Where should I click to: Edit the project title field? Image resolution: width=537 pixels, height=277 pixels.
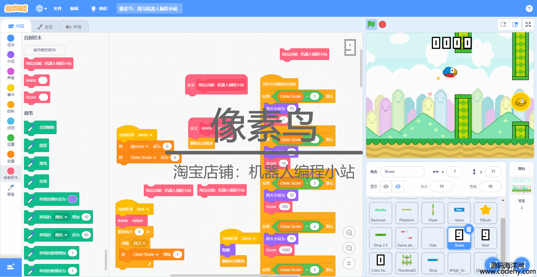[x=149, y=8]
